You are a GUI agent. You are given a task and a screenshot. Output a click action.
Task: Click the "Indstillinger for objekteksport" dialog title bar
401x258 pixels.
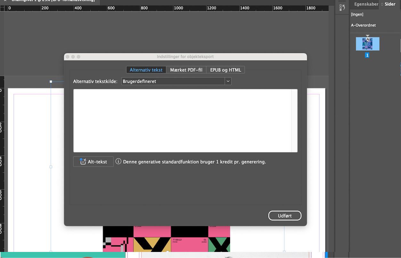point(185,57)
